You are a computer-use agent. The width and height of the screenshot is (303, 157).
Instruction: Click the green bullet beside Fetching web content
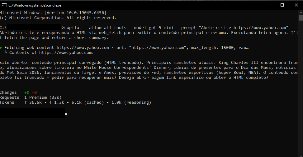click(1, 48)
